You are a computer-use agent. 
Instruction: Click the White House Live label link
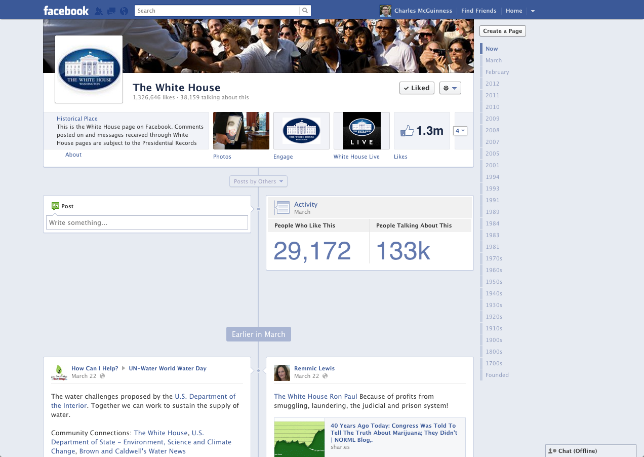pyautogui.click(x=356, y=157)
